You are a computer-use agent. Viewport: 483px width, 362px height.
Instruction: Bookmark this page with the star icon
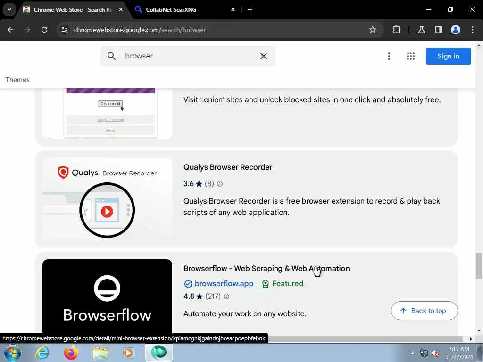373,30
